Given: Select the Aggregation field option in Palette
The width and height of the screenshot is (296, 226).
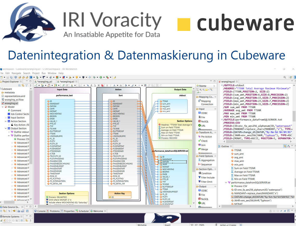Looking at the screenshot, I should click(206, 160).
